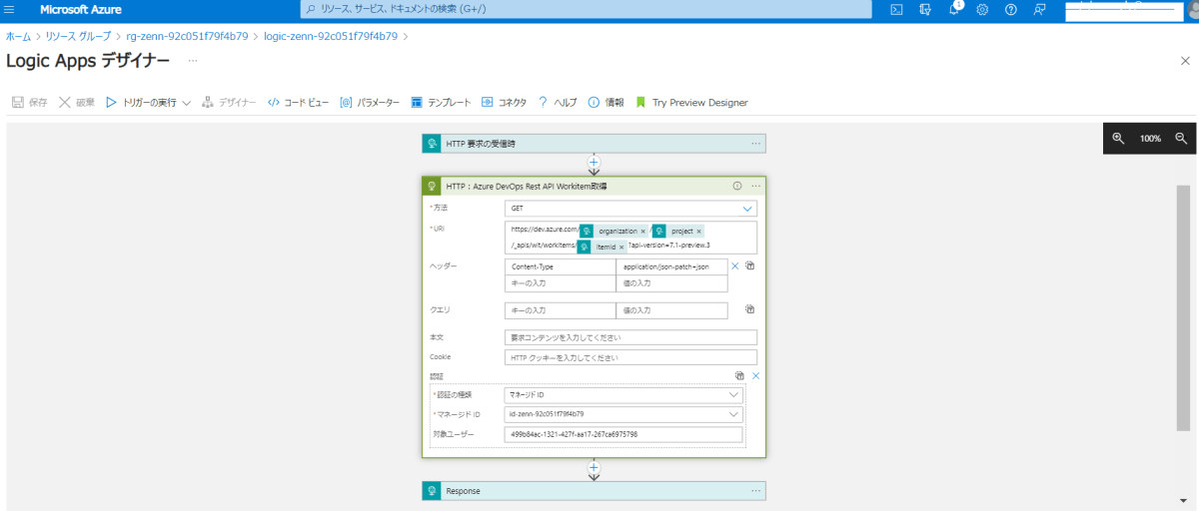Click the Cookie input field
The height and width of the screenshot is (511, 1199).
[630, 357]
